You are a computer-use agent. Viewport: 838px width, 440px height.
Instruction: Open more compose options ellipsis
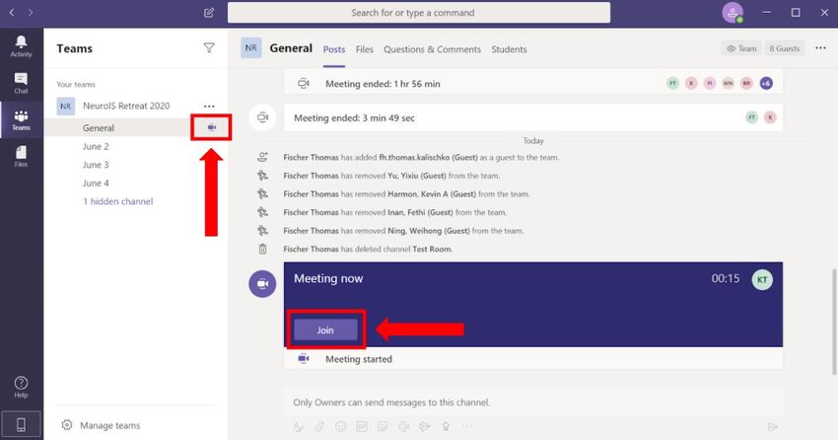[466, 426]
